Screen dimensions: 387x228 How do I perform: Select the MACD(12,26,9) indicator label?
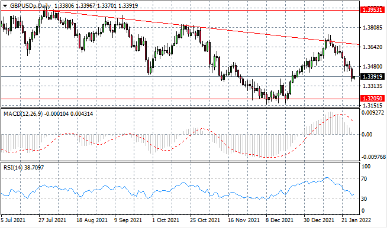23,114
